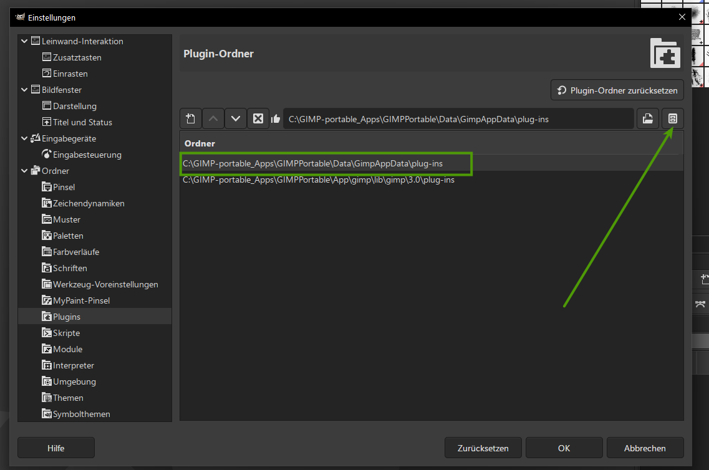
Task: Move selected folder down
Action: click(236, 119)
